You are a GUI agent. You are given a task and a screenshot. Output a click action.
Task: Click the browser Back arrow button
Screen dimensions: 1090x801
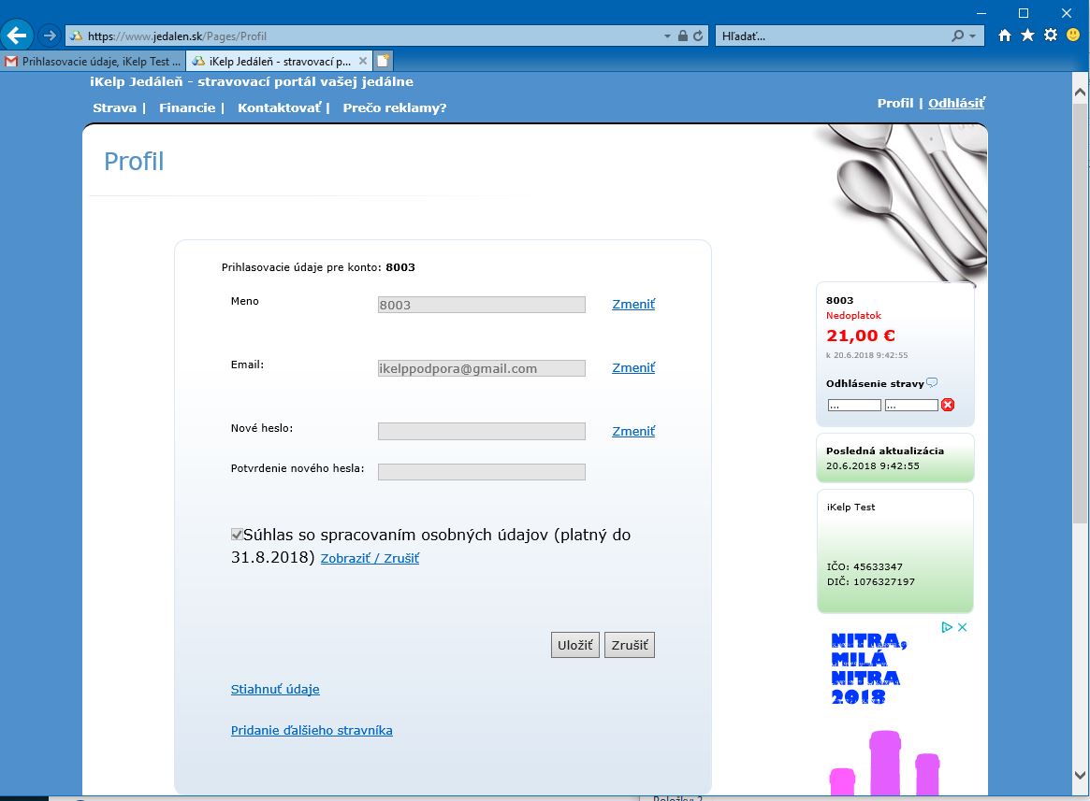18,36
